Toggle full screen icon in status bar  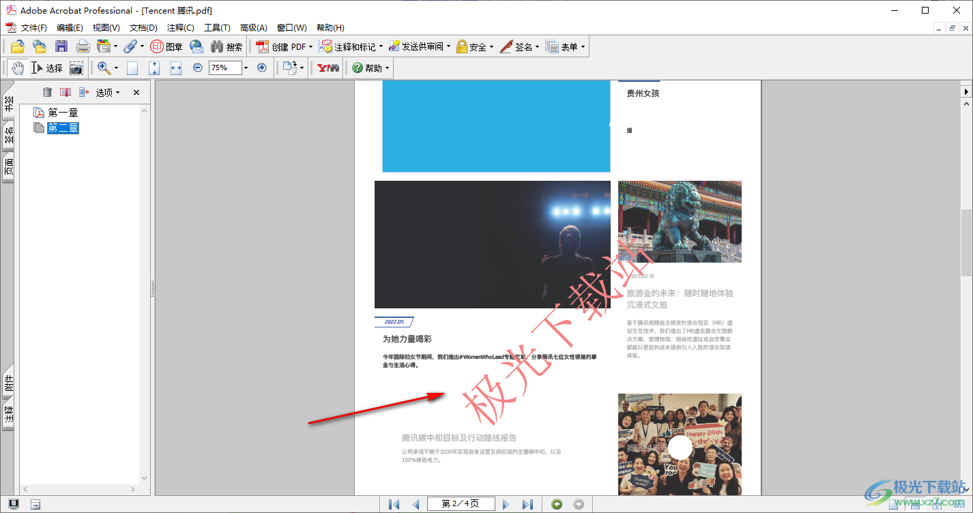click(x=14, y=504)
